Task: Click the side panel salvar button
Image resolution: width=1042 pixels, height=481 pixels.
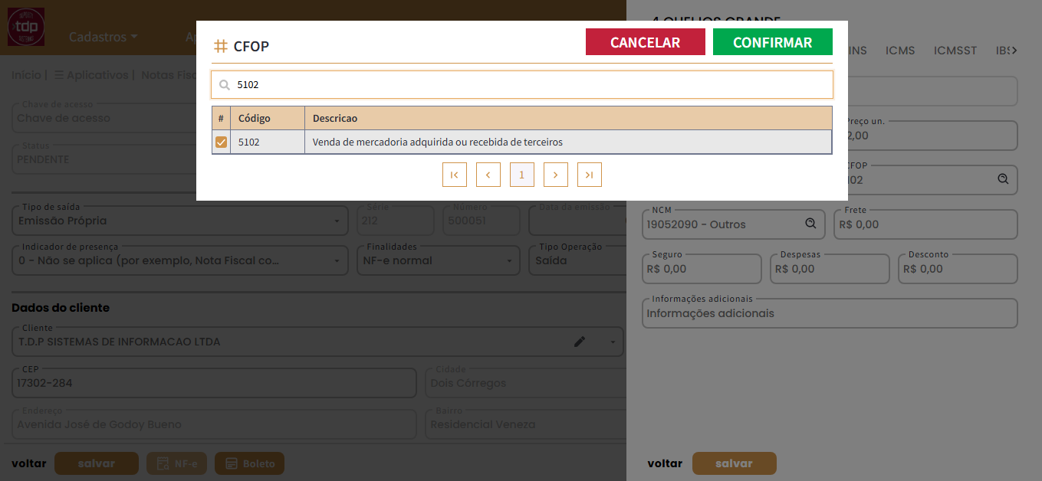Action: click(734, 463)
